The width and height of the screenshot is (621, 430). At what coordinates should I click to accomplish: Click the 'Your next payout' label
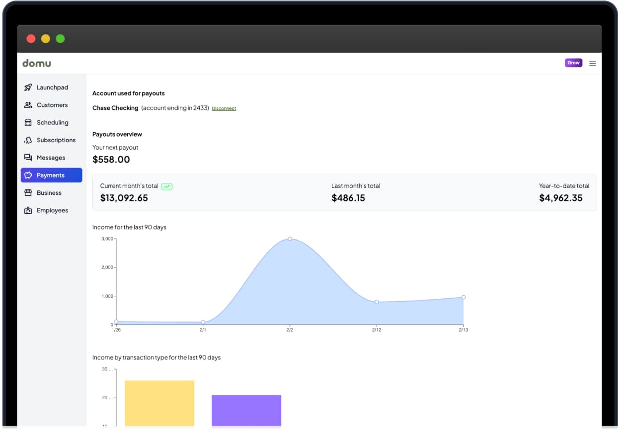pyautogui.click(x=115, y=148)
